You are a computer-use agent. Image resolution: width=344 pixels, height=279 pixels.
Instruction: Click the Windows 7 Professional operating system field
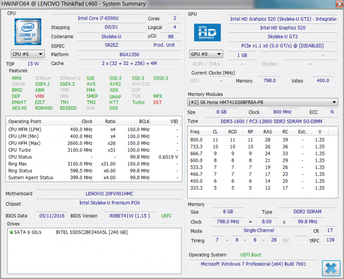click(x=253, y=264)
